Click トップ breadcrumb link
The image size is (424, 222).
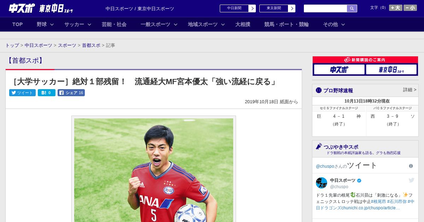(12, 45)
